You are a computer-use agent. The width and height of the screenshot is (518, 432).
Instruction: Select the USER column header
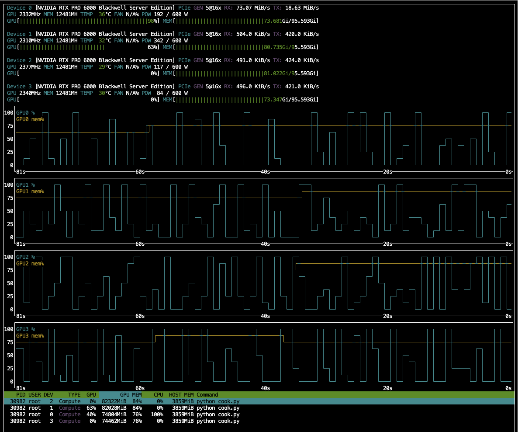[x=35, y=395]
